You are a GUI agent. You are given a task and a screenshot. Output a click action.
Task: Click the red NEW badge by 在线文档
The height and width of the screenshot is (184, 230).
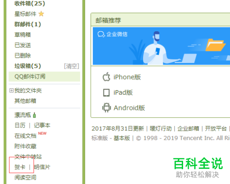(x=42, y=133)
